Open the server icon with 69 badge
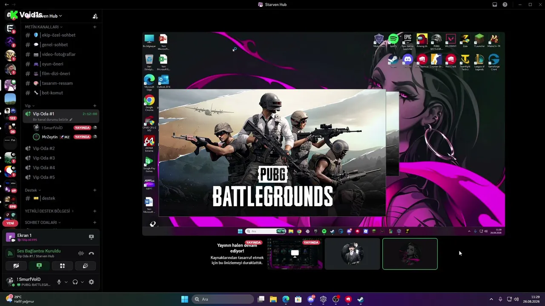Image resolution: width=545 pixels, height=306 pixels. (x=10, y=185)
